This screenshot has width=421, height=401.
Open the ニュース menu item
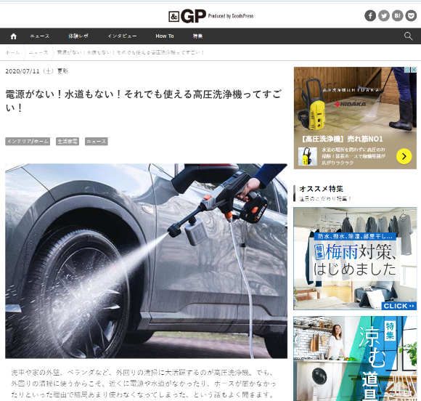coord(40,36)
